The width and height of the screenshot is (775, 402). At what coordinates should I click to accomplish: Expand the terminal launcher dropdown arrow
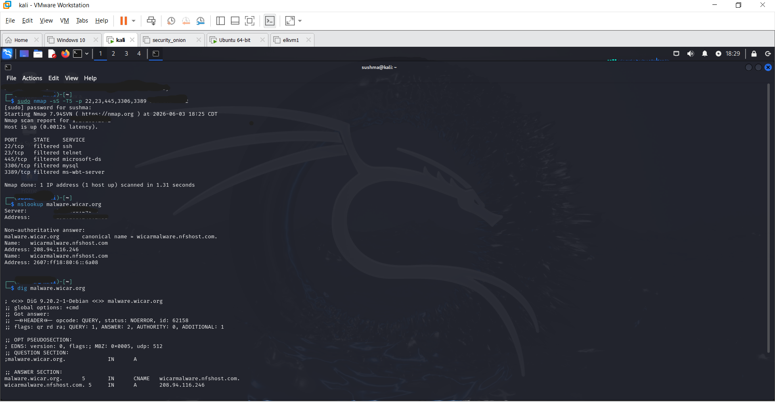coord(87,54)
